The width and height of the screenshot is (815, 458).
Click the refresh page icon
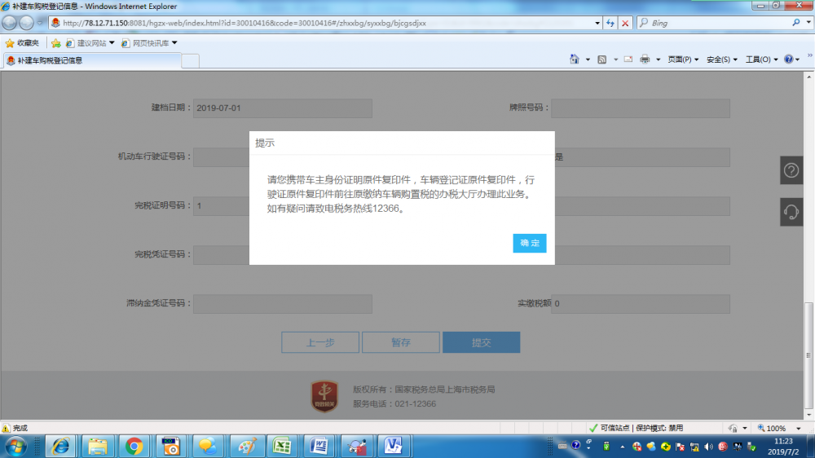610,23
